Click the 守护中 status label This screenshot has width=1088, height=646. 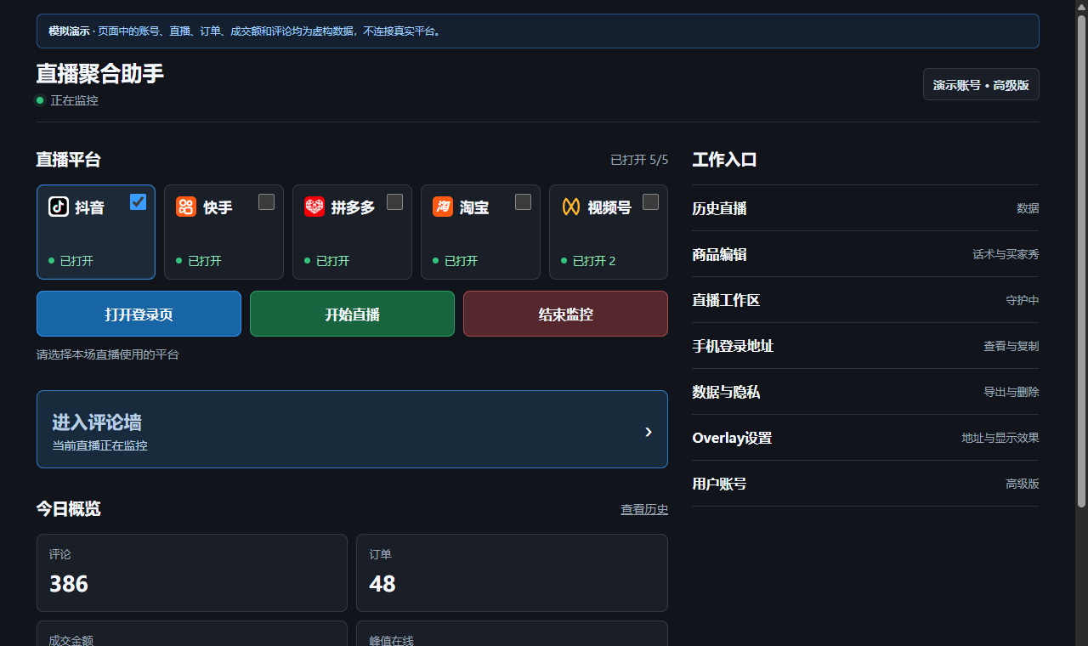click(x=1022, y=300)
